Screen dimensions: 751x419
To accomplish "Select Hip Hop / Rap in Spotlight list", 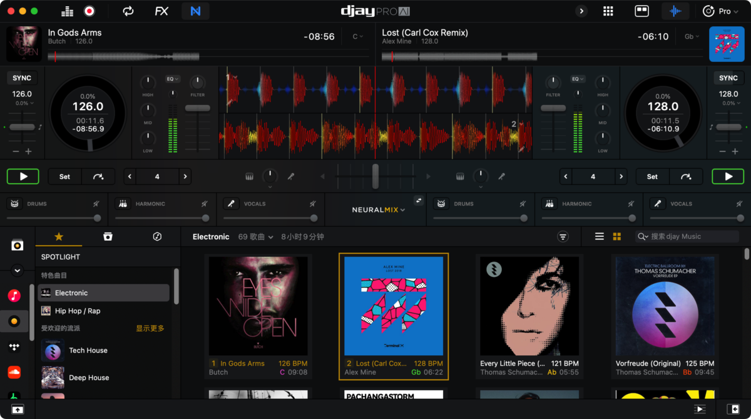I will pos(104,311).
